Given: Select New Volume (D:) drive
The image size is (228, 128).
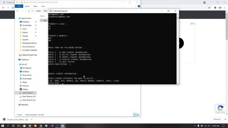Looking at the screenshot, I should click(29, 96).
